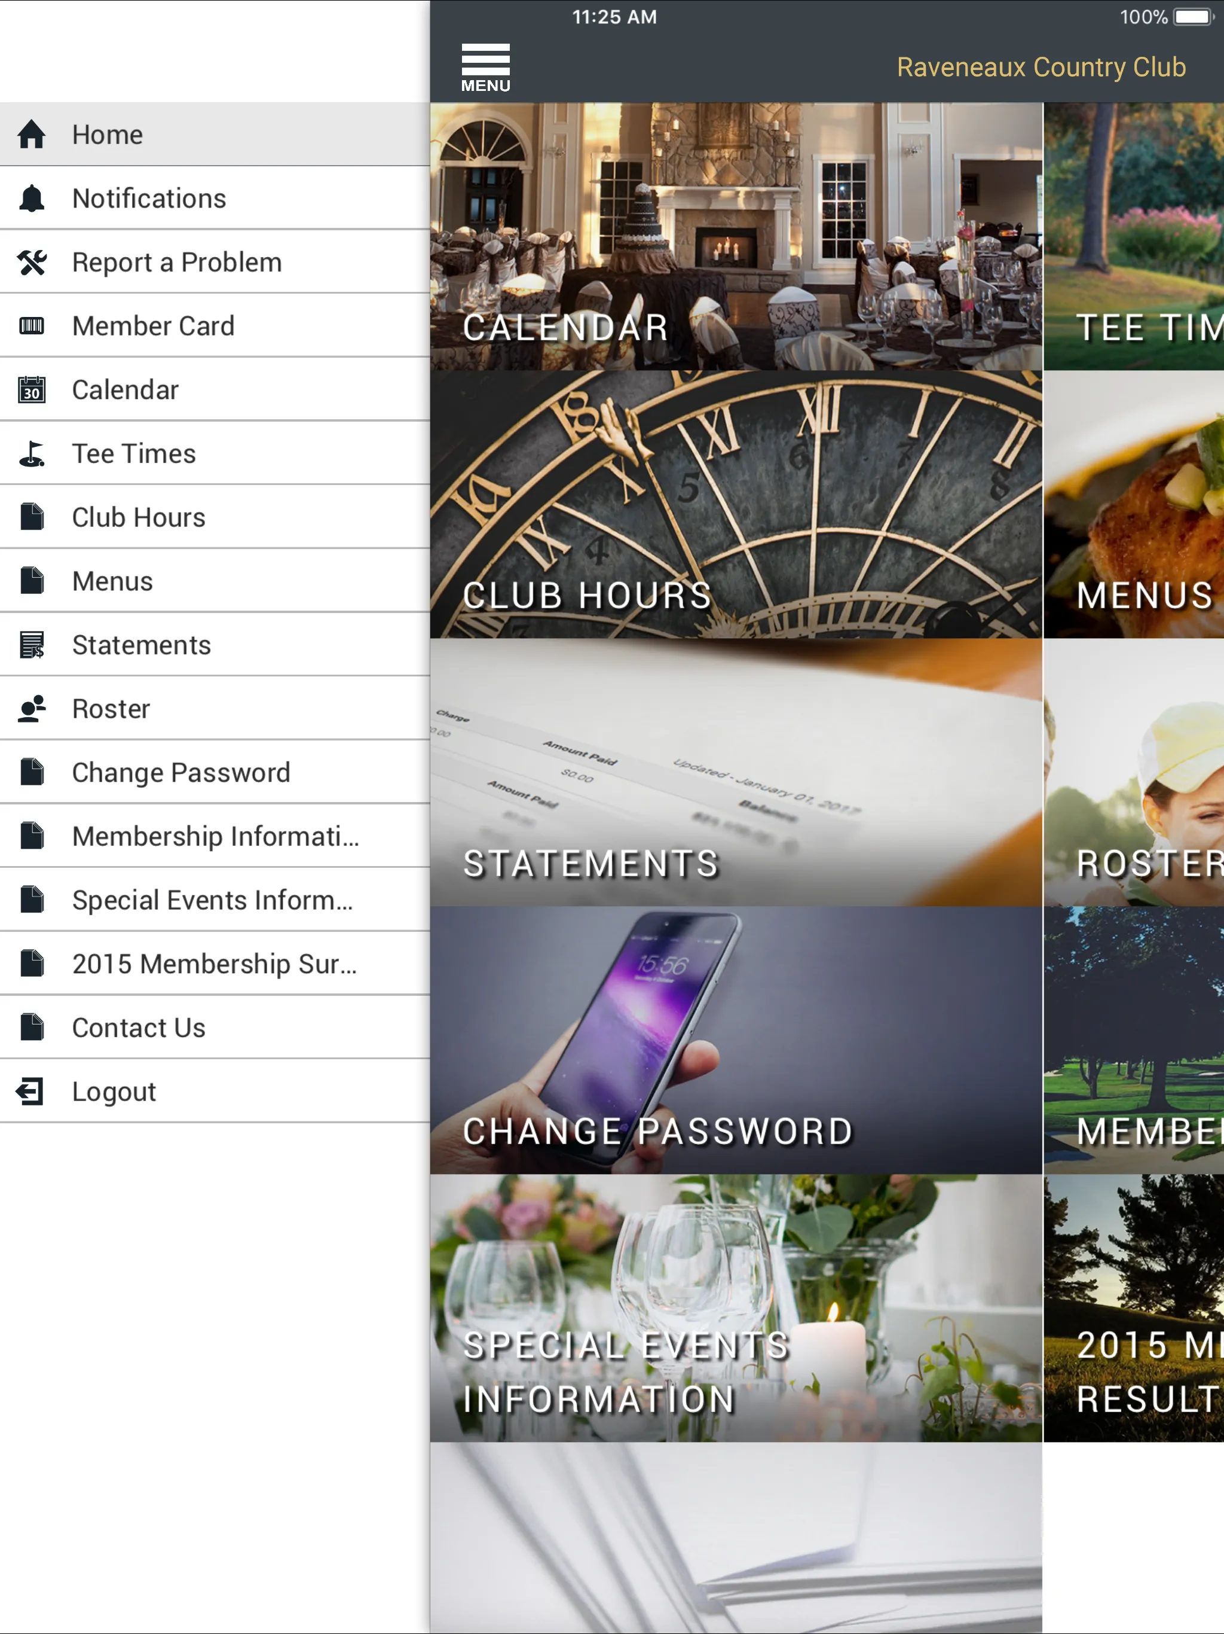Image resolution: width=1224 pixels, height=1634 pixels.
Task: Select the Calendar grid icon
Action: [32, 389]
